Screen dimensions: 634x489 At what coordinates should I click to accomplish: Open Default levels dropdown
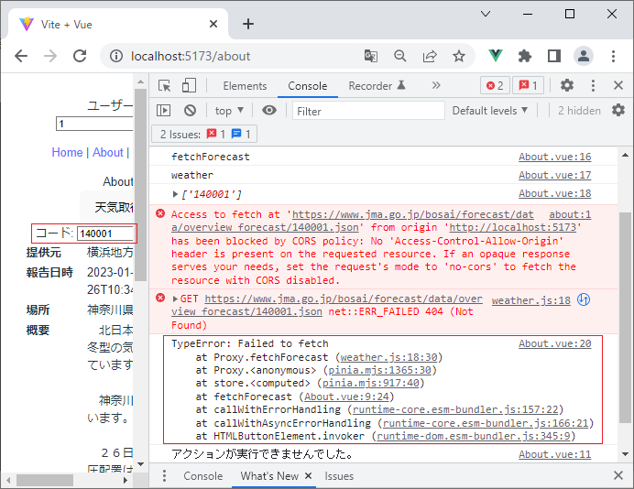tap(489, 110)
